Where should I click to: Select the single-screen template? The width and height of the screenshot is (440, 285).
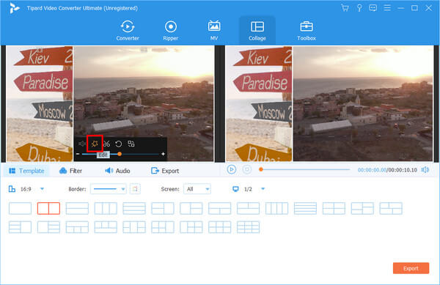(x=21, y=209)
